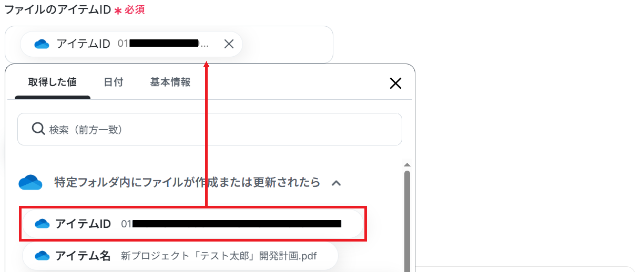This screenshot has height=272, width=642.
Task: Remove the アイテムID chip with its X
Action: coord(229,44)
